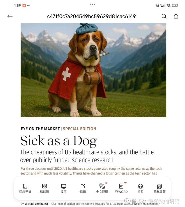This screenshot has width=185, height=207.
Task: Tap the 编辑 edit icon
Action: [83, 188]
